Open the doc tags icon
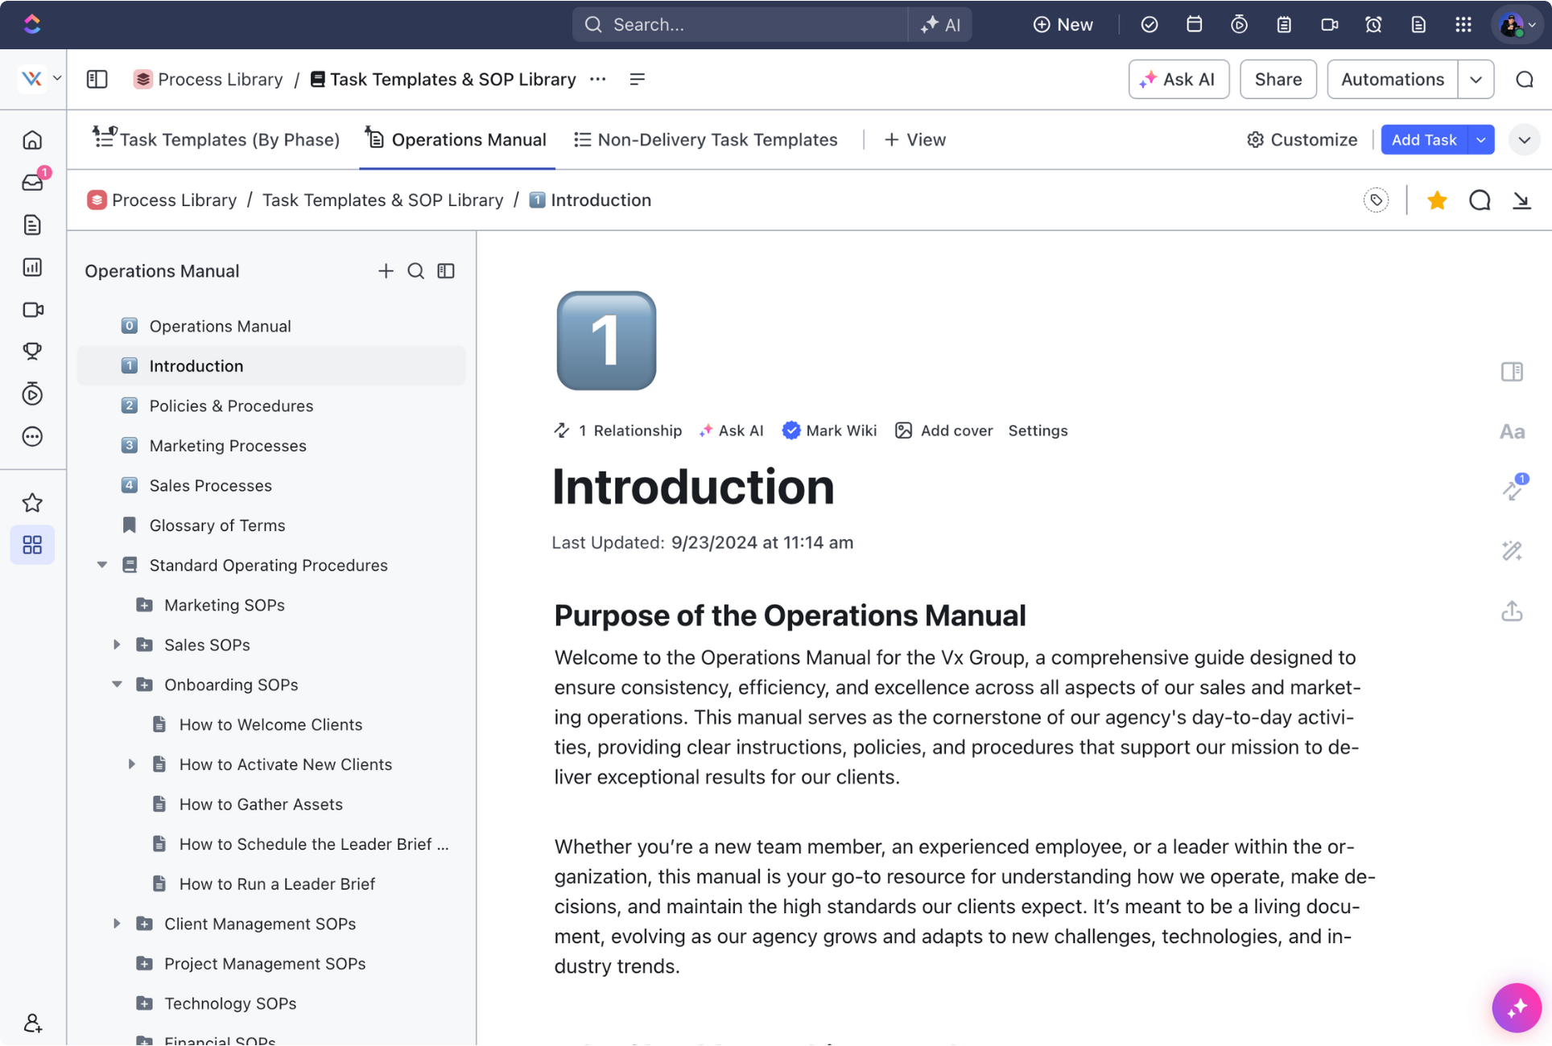The height and width of the screenshot is (1046, 1552). coord(1377,200)
